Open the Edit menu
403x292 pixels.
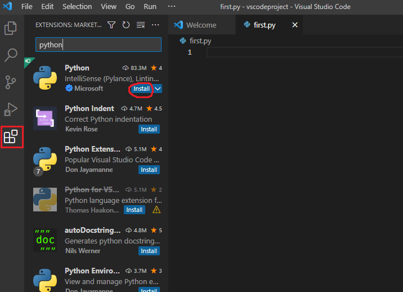coord(47,6)
